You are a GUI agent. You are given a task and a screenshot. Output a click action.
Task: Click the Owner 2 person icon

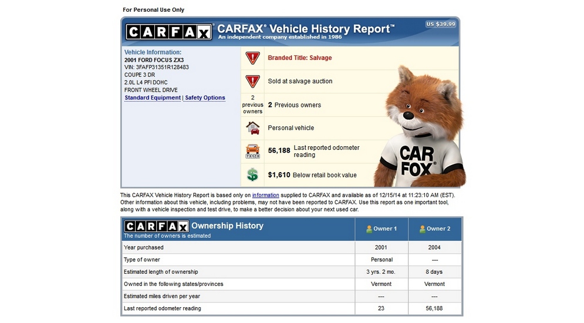(x=423, y=229)
